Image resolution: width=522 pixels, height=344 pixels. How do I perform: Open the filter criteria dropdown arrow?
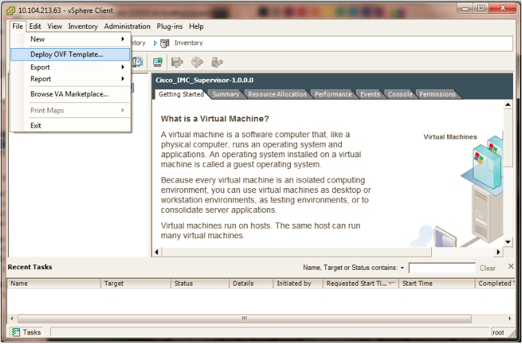[402, 268]
